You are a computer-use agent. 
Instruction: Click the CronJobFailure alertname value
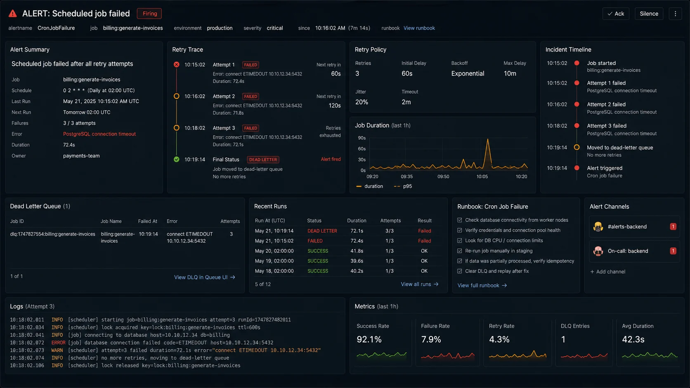pyautogui.click(x=56, y=28)
